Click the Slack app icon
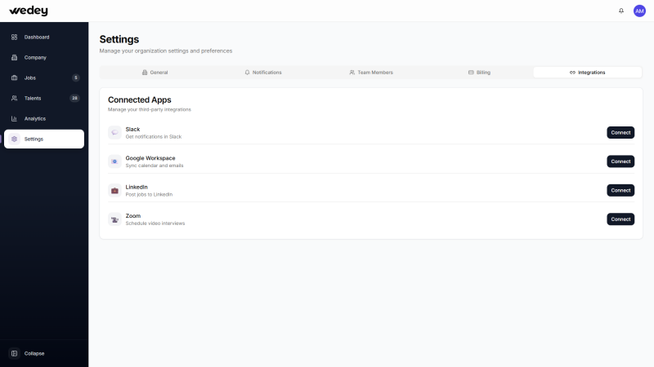654x367 pixels. [114, 132]
